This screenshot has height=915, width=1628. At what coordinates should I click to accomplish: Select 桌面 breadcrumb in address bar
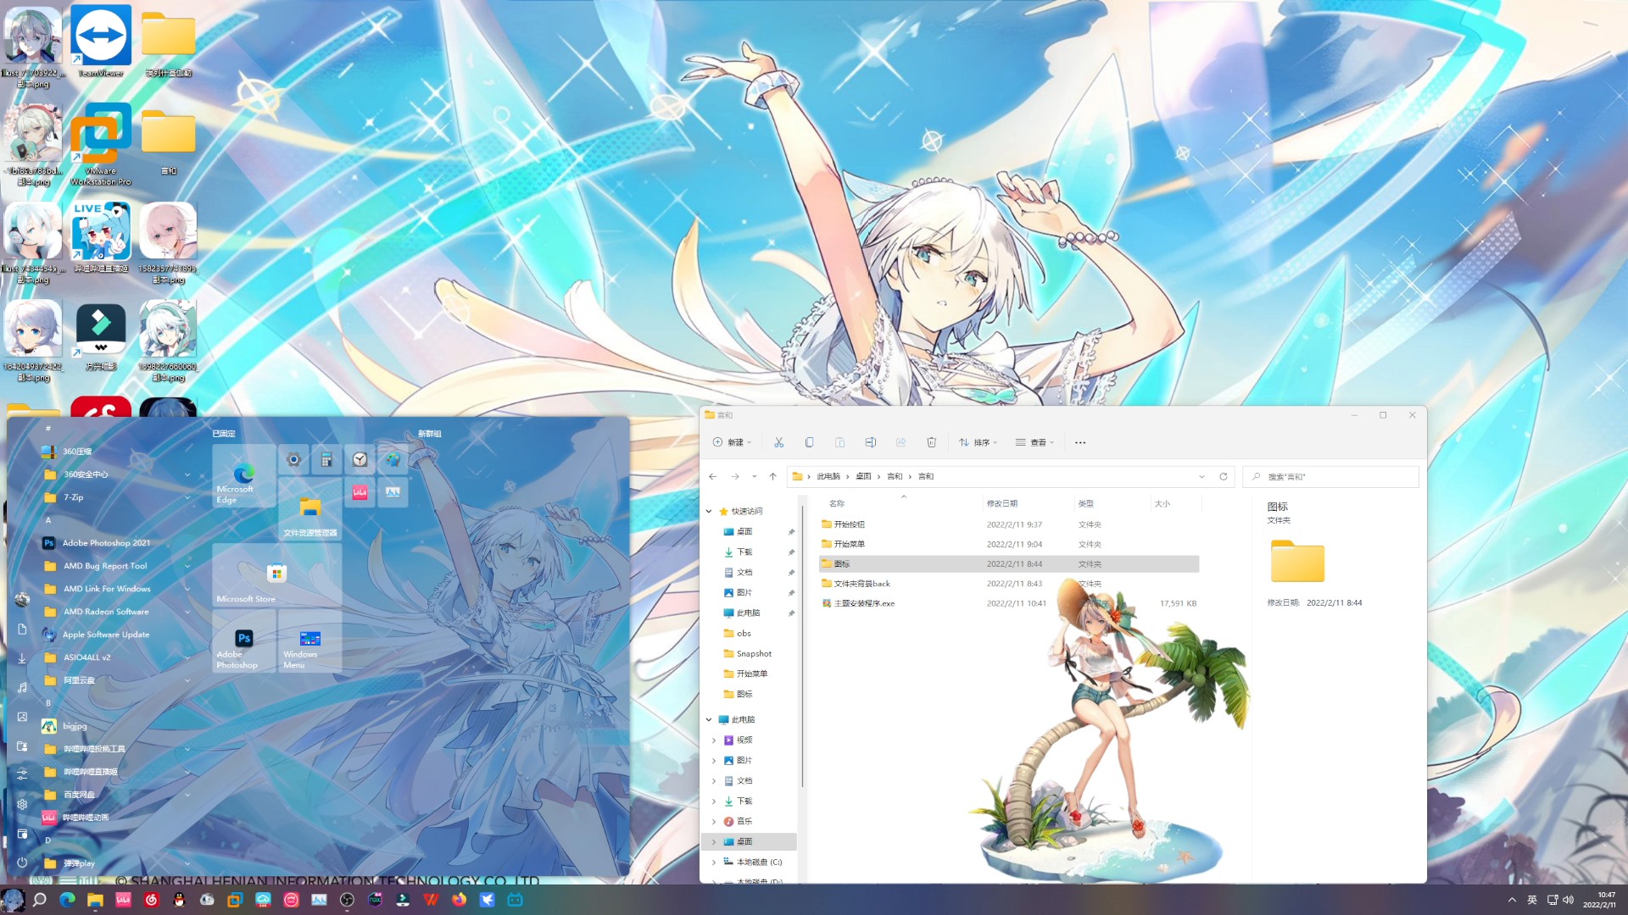pos(863,476)
